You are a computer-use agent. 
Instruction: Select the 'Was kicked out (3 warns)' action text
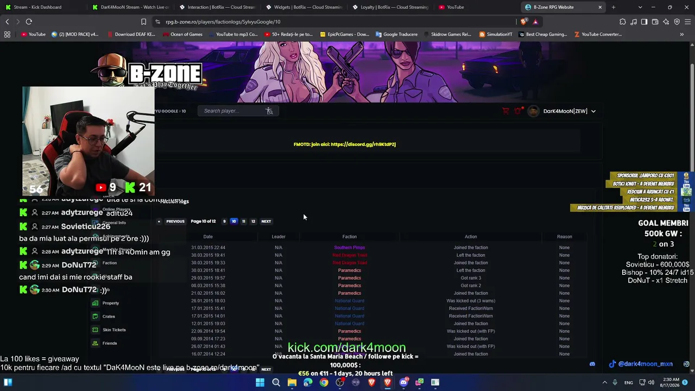click(471, 301)
